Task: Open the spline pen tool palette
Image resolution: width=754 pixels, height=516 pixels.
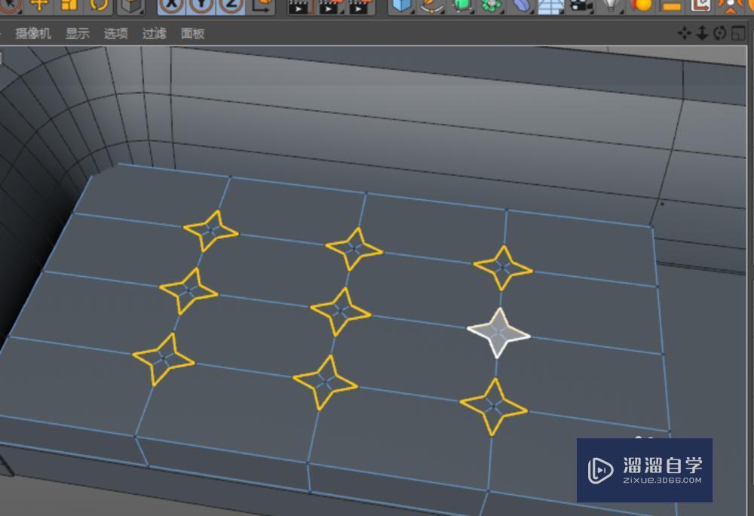Action: point(431,5)
